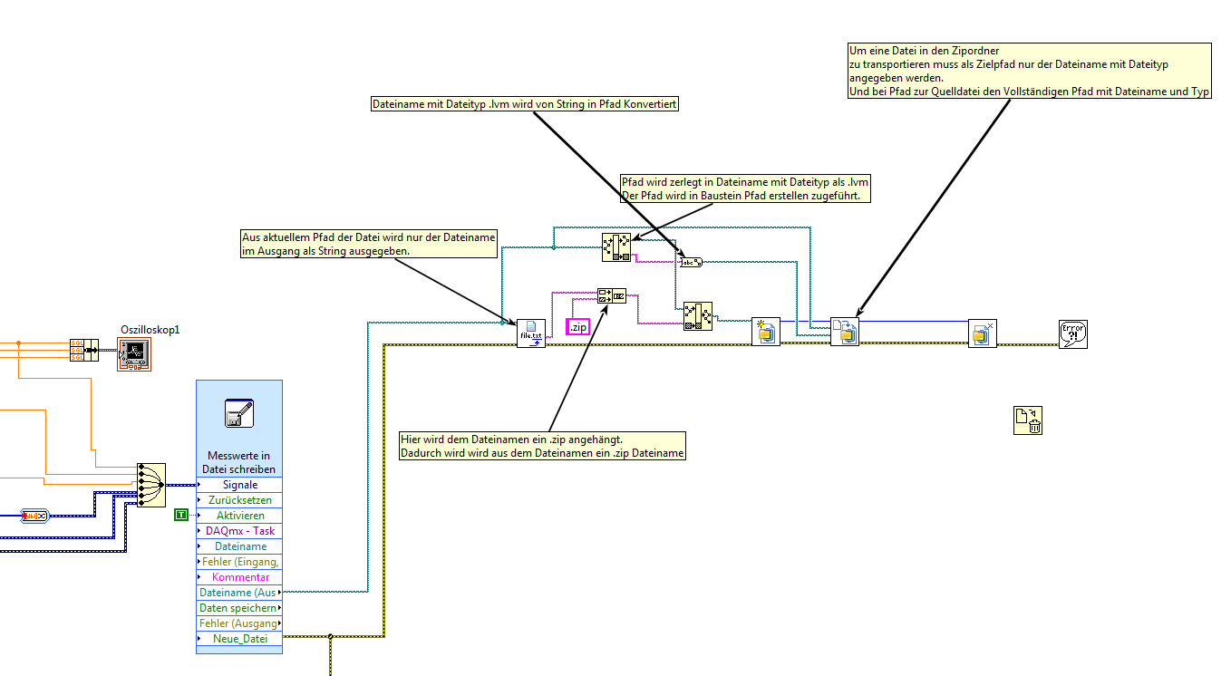Select the dynamic data conversion node
1231x676 pixels.
click(34, 516)
